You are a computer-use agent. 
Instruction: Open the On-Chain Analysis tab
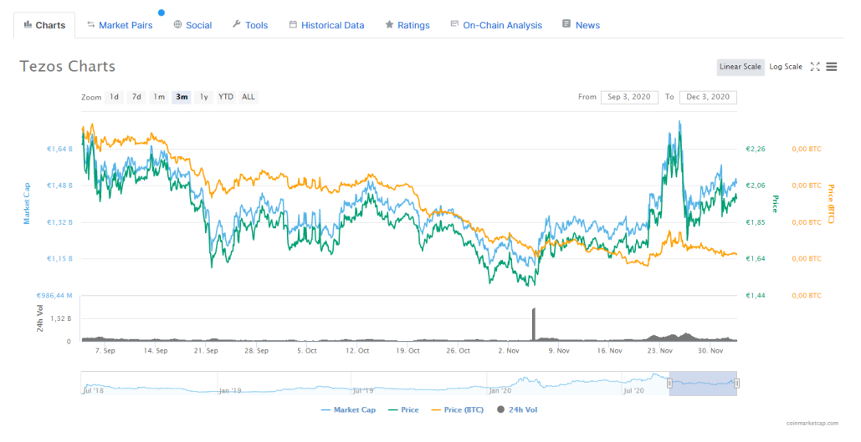[x=496, y=25]
